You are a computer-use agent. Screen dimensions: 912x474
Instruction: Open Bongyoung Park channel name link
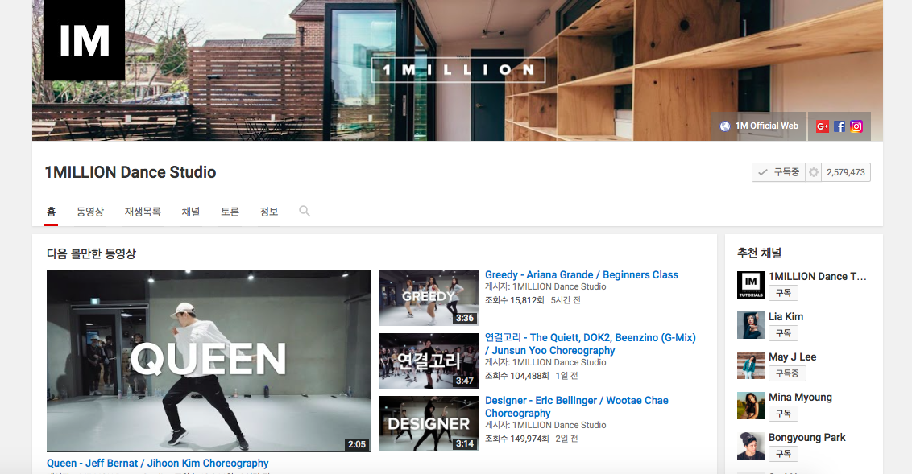[806, 438]
